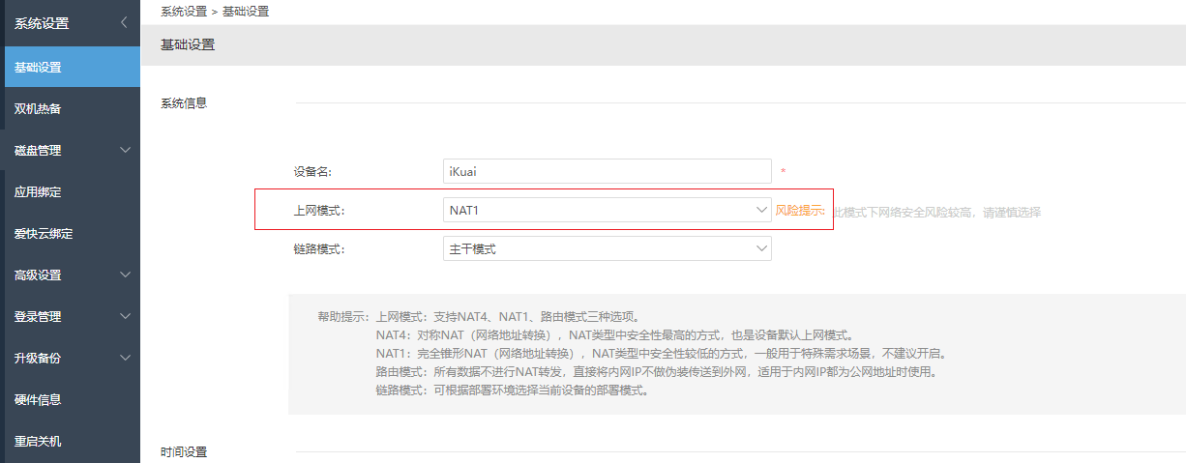Select 基础设置 in the sidebar
This screenshot has height=463, width=1186.
(x=39, y=68)
